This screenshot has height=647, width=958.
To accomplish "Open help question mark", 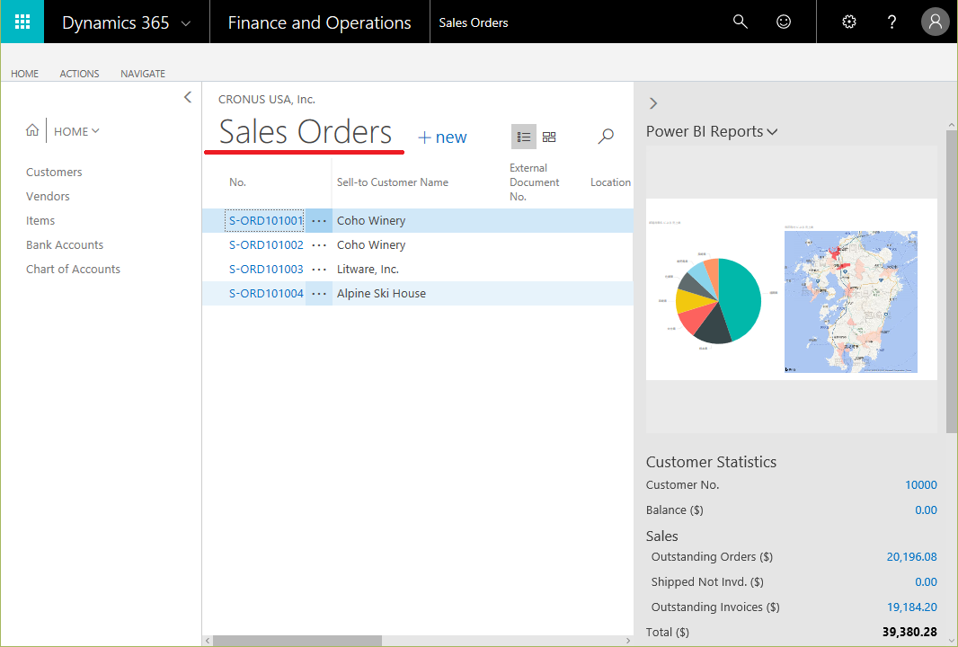I will (x=891, y=22).
